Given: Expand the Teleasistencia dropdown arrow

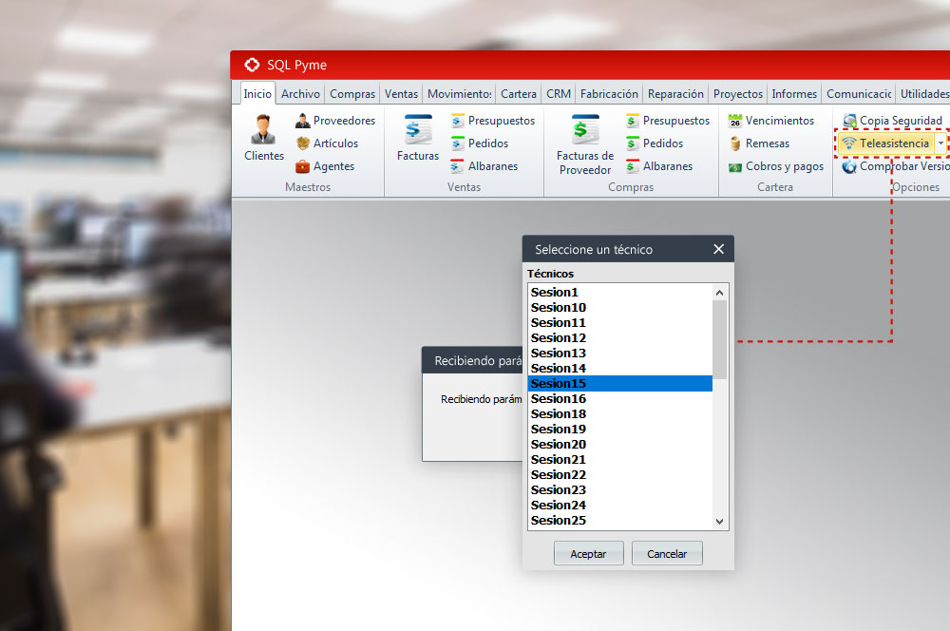Looking at the screenshot, I should click(940, 143).
